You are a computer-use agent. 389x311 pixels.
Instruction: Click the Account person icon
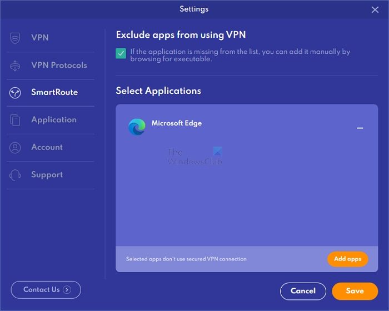[15, 148]
